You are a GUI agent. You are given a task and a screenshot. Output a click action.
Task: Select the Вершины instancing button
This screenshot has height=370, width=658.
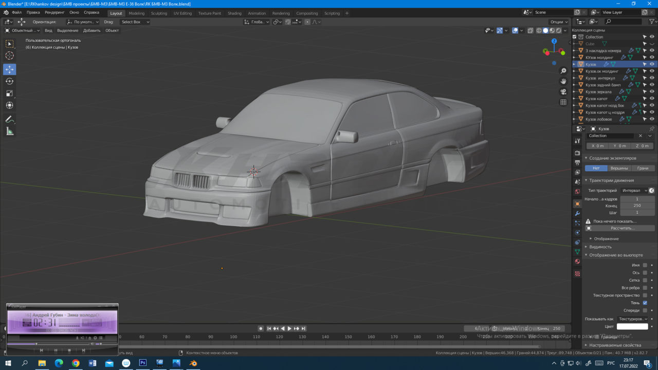pyautogui.click(x=619, y=168)
